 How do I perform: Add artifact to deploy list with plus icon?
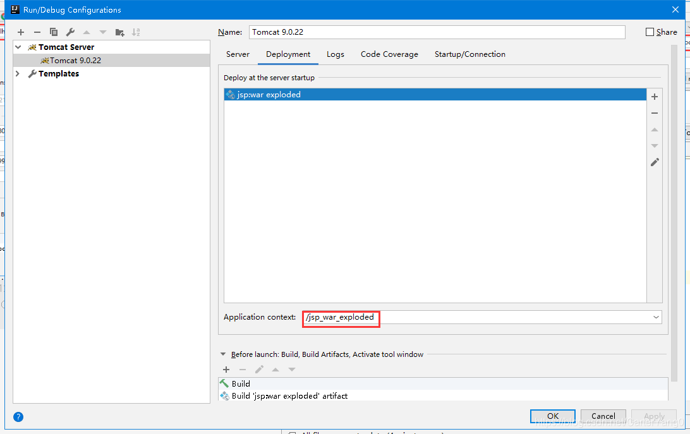655,97
